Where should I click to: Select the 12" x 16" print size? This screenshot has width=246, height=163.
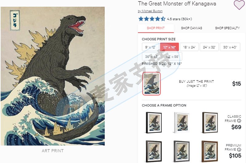(x=169, y=47)
